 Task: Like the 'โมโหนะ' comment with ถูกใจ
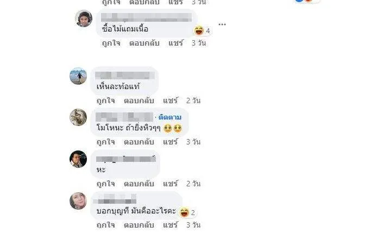click(106, 142)
